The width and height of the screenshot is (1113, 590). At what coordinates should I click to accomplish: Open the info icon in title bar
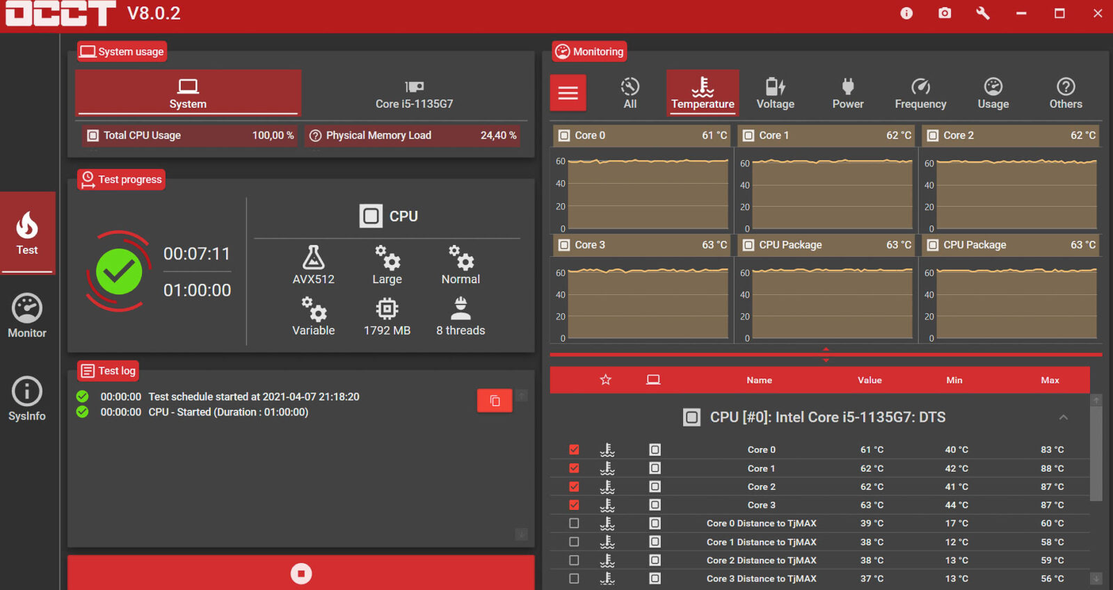[906, 13]
